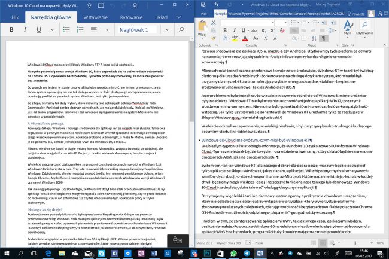Click the Format Painter brush icon

point(214,38)
